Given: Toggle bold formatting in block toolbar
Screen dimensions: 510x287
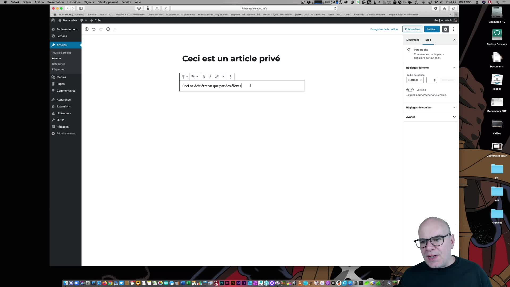Looking at the screenshot, I should [x=204, y=77].
